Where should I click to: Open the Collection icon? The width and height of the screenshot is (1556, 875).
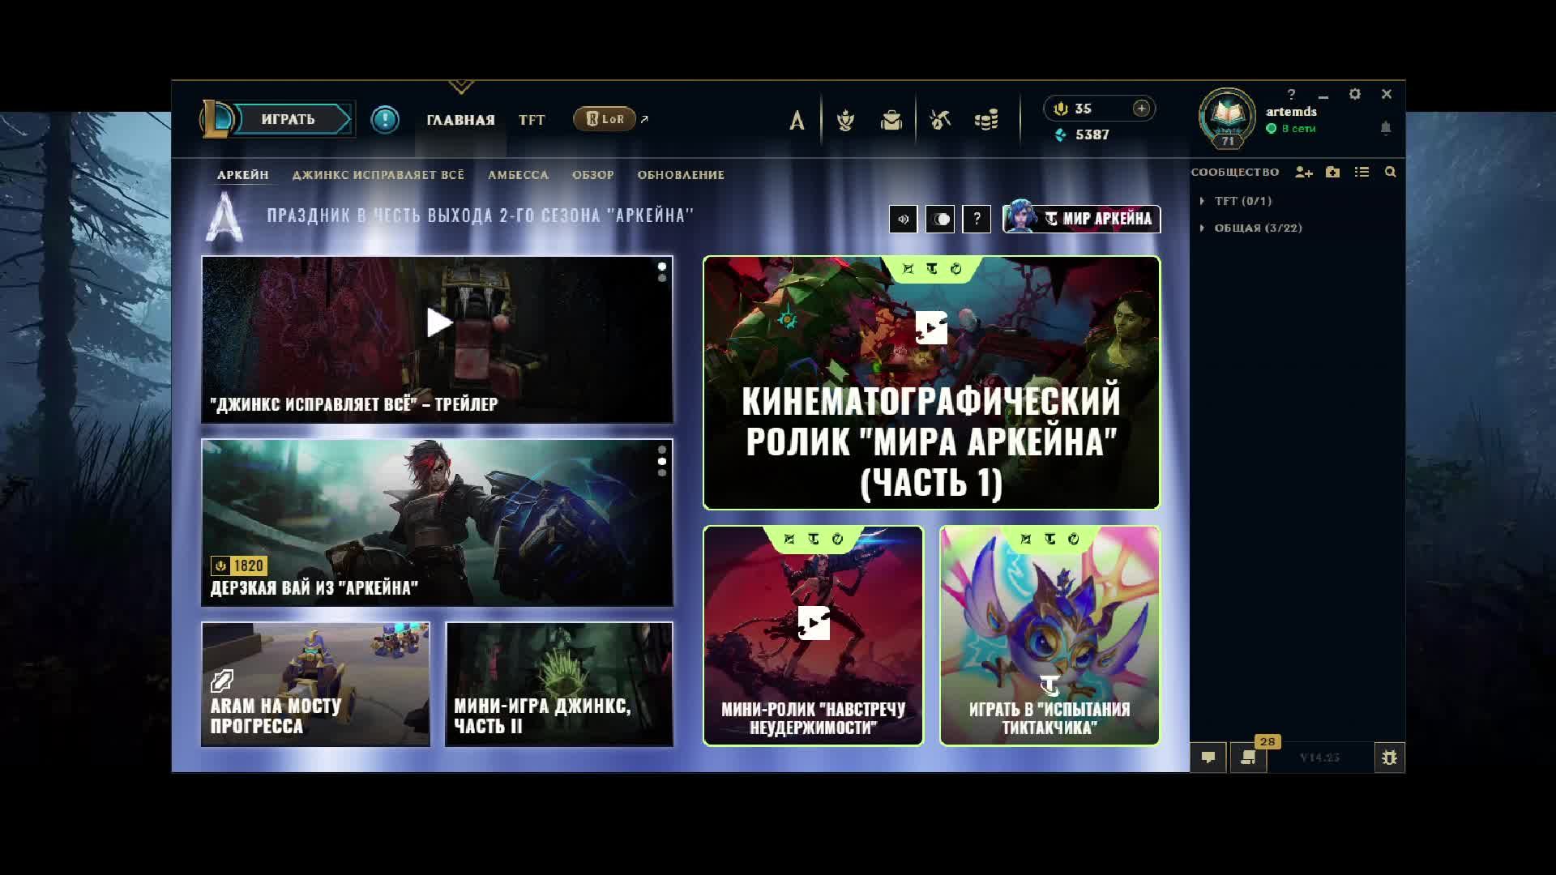(x=845, y=120)
